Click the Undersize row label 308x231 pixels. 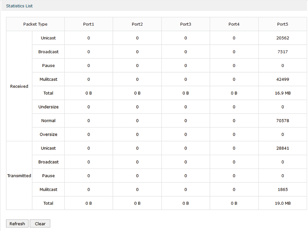(48, 107)
